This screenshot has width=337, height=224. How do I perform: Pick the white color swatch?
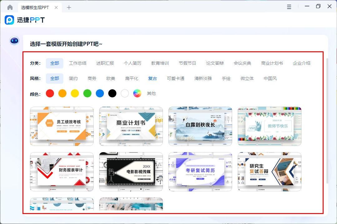[x=125, y=93]
